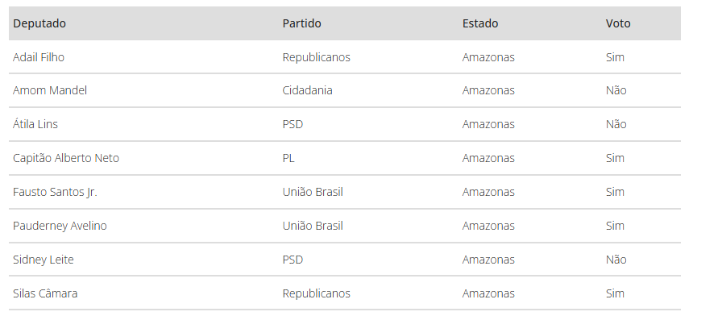Select the Adail Filho name cell
The image size is (722, 316).
pos(39,57)
